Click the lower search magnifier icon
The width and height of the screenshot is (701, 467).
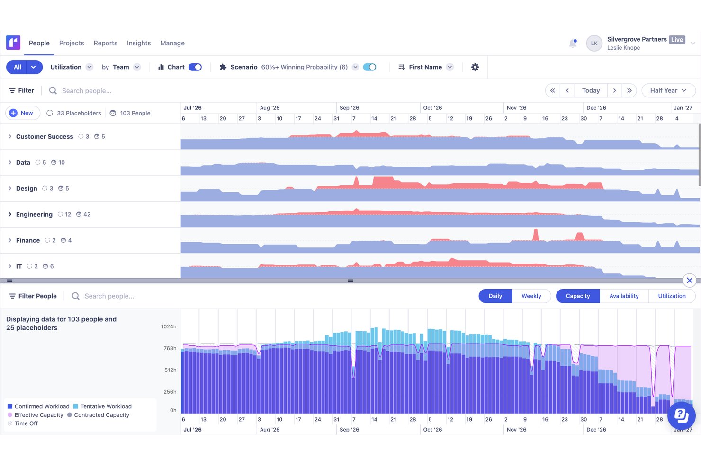(76, 296)
